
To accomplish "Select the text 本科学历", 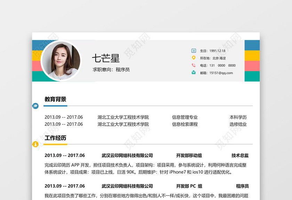I will tap(238, 117).
